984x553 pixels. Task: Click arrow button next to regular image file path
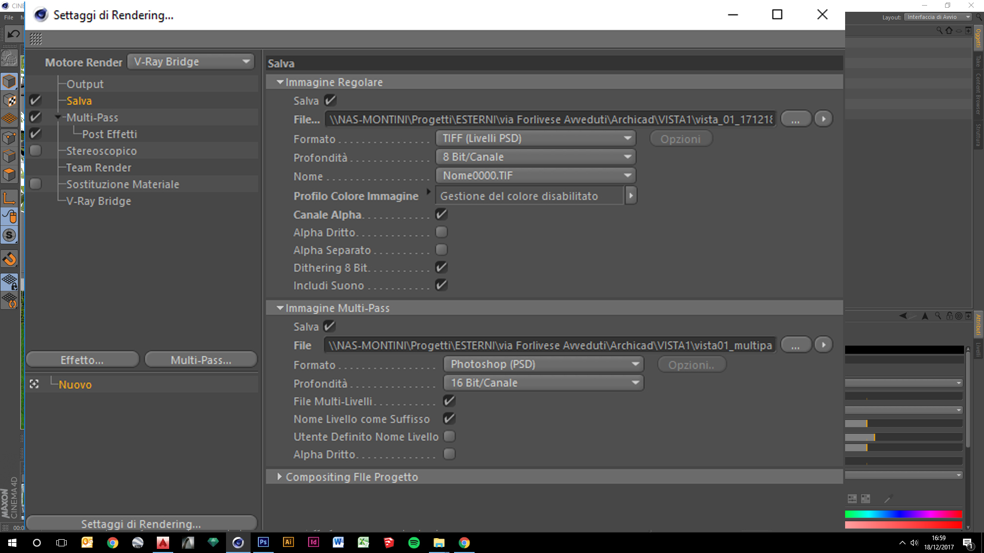tap(824, 119)
